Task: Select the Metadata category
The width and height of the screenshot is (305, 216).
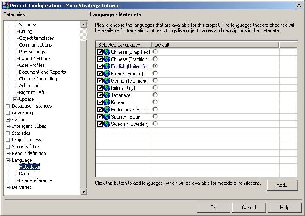Action: coord(29,167)
